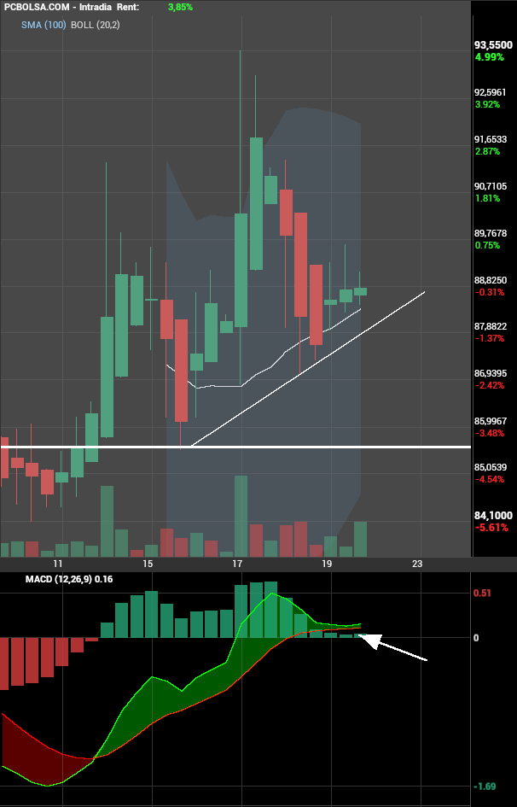Click the SMA (100) indicator label
Image resolution: width=517 pixels, height=807 pixels.
pos(44,25)
